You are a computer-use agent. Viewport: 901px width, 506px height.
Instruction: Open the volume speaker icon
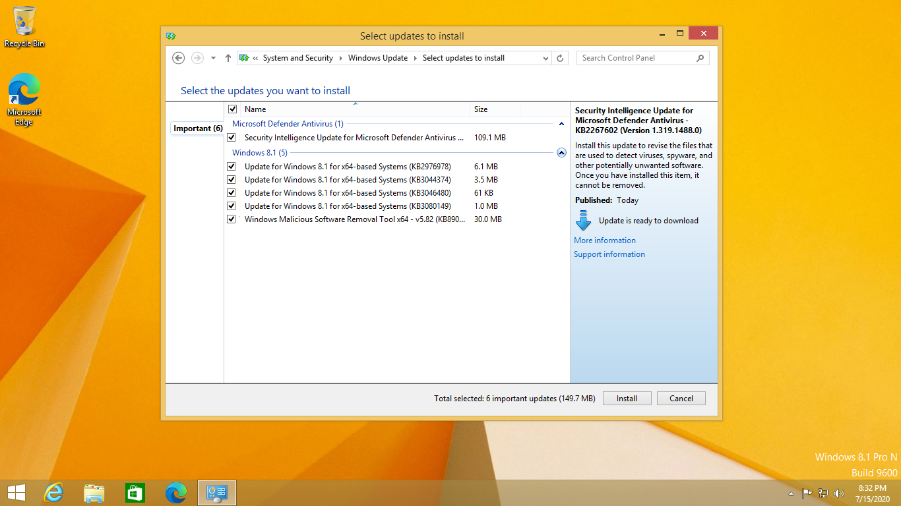pyautogui.click(x=839, y=493)
